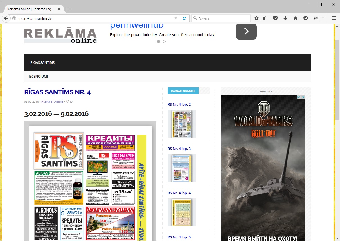Focus the address bar with ps.reklamaonline.lv
The image size is (340, 241).
point(96,18)
